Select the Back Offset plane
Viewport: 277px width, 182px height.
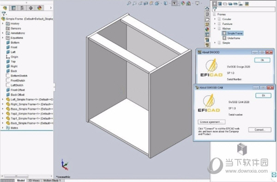15,95
